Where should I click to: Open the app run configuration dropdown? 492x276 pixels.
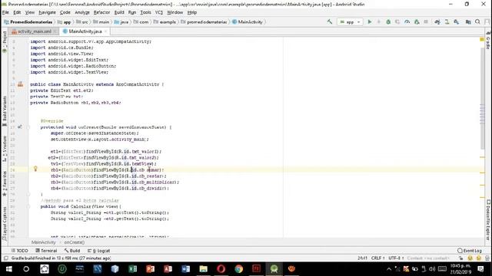point(350,22)
